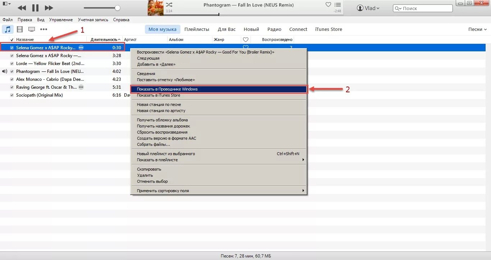Choose Удалить in the context menu

(219, 175)
